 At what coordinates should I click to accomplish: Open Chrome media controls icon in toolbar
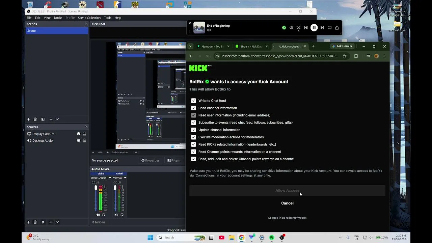point(368,56)
